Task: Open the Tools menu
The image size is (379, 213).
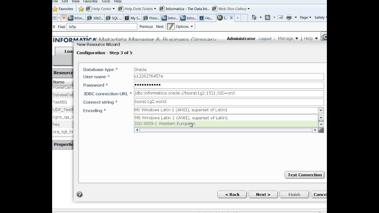Action: pyautogui.click(x=106, y=1)
